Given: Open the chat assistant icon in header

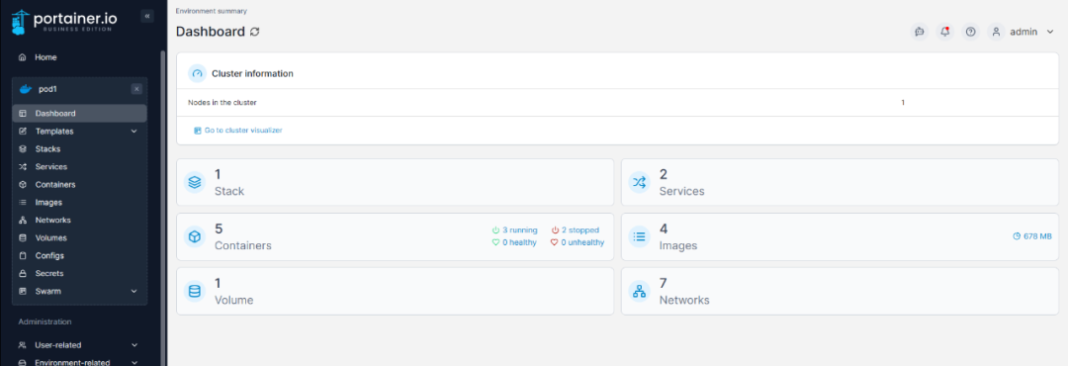Looking at the screenshot, I should [x=920, y=32].
